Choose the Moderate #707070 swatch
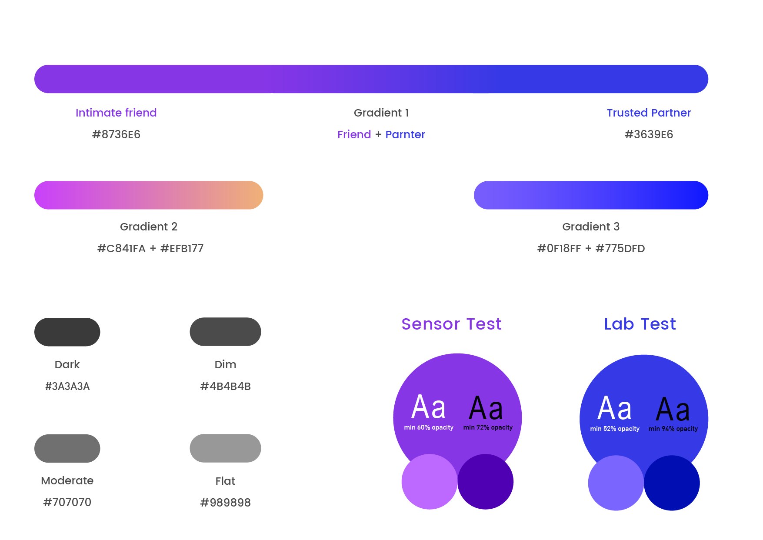The image size is (763, 540). (67, 448)
